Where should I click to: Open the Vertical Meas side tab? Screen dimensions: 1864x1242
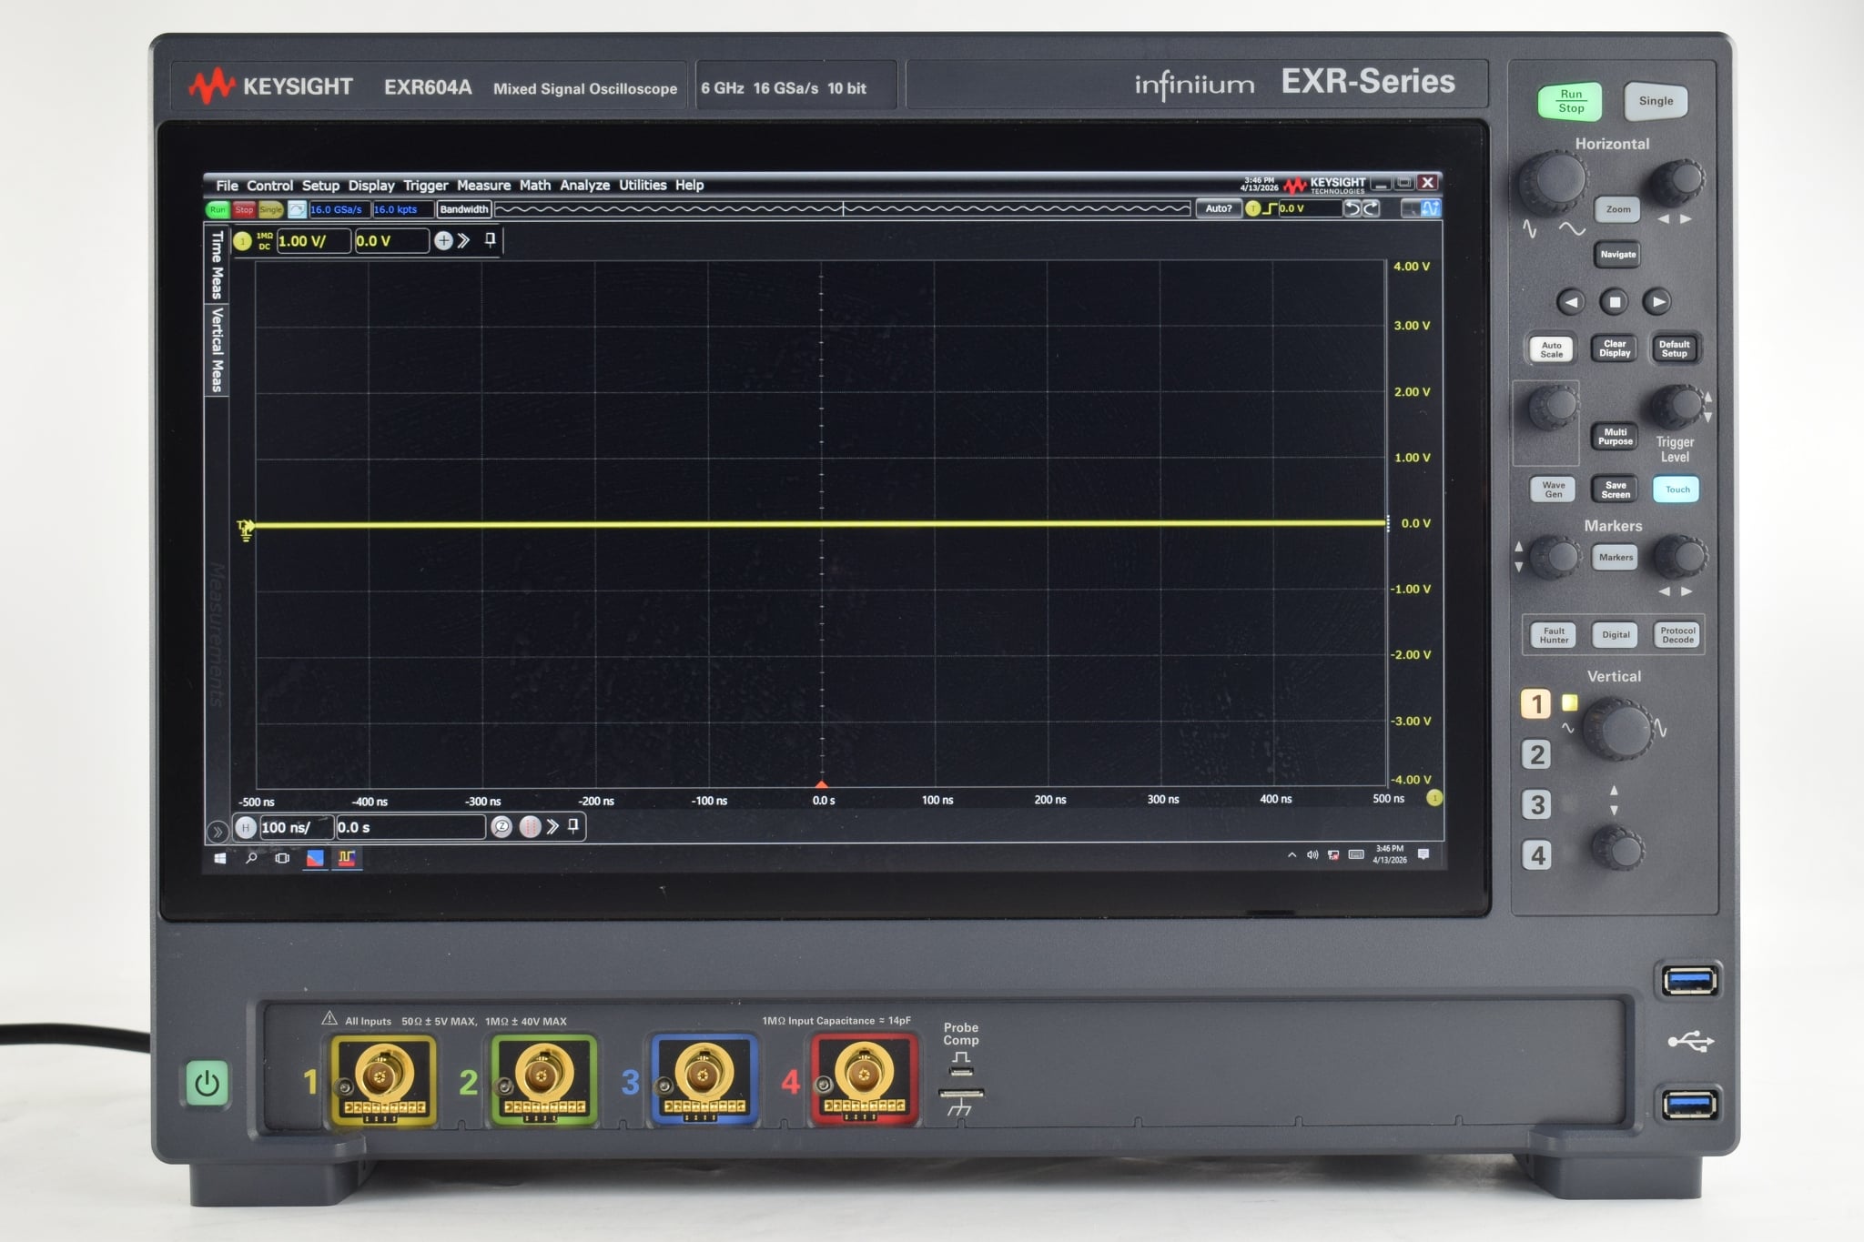(x=217, y=349)
